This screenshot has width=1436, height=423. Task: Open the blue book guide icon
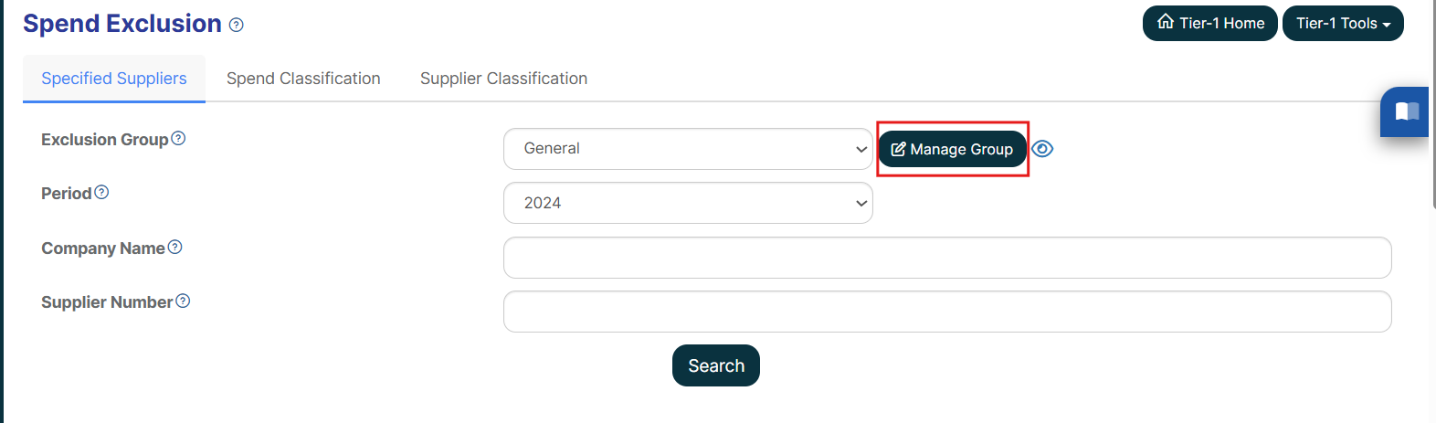pyautogui.click(x=1406, y=111)
